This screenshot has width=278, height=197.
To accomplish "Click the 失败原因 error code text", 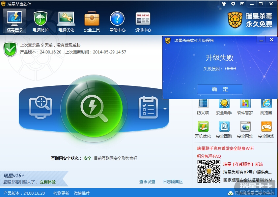I will pos(220,69).
